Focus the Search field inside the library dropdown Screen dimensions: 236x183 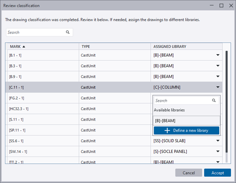186,101
